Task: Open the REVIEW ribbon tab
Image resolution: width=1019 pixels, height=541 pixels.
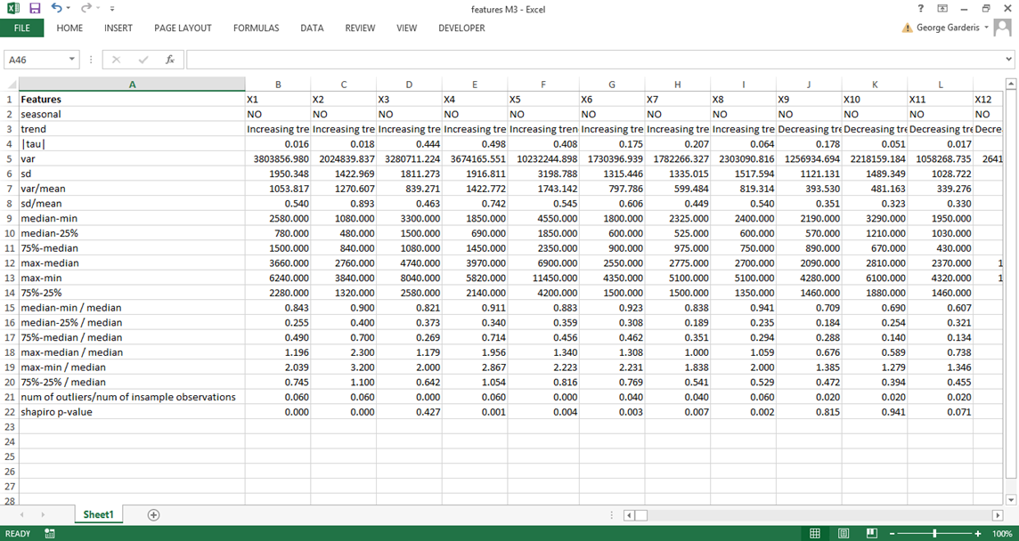Action: 360,28
